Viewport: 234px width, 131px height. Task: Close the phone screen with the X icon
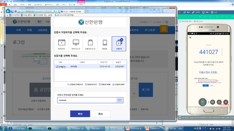[190, 38]
